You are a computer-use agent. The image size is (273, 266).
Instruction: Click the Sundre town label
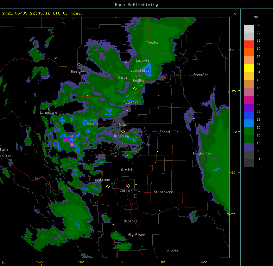point(92,124)
